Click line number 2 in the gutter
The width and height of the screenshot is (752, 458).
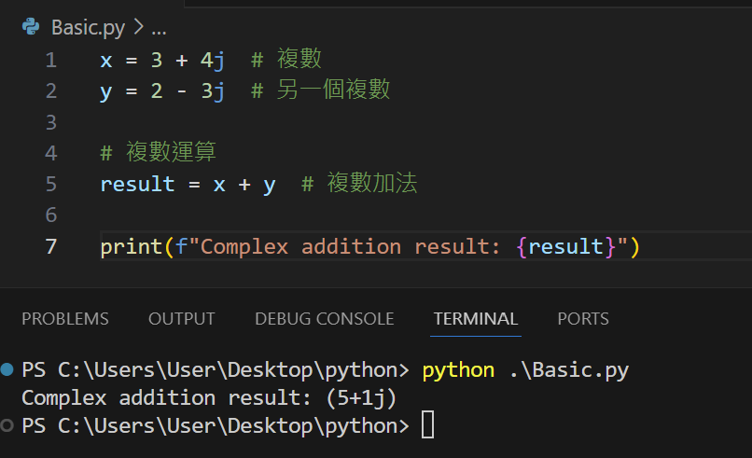50,91
